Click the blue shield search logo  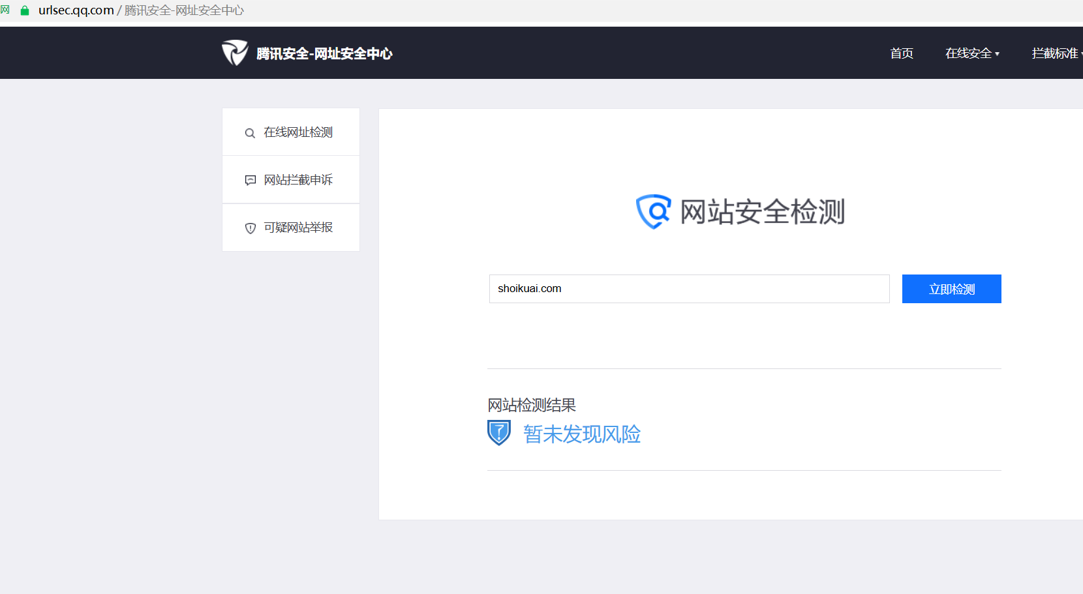654,211
